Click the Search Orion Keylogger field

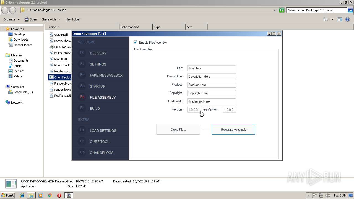coord(317,10)
